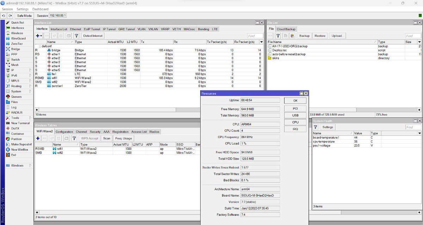Click the redo arrow in top toolbar
The width and height of the screenshot is (423, 225).
coord(10,16)
